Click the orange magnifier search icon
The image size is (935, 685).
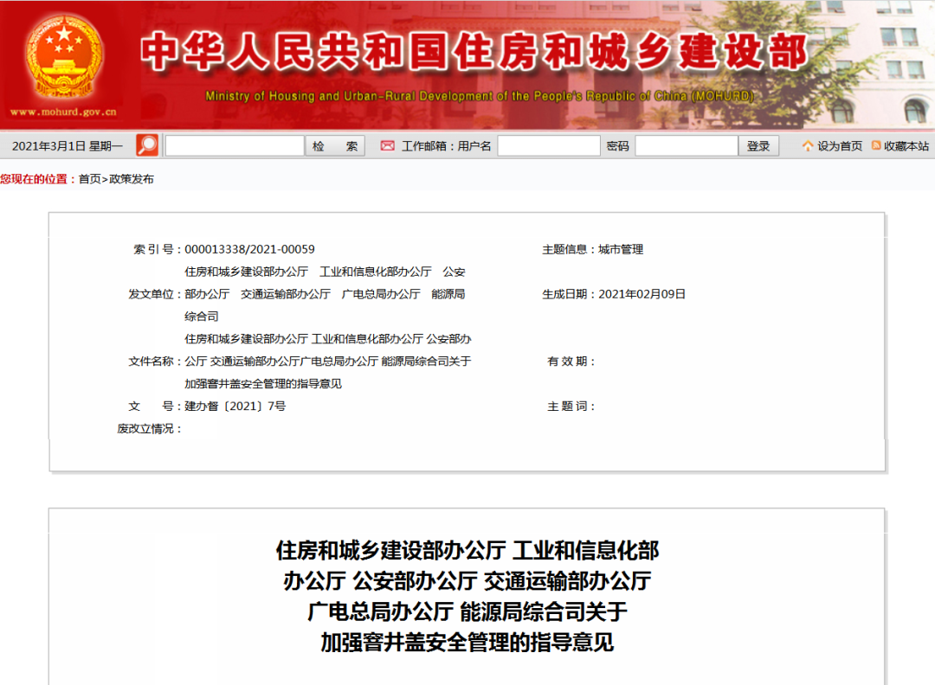147,145
